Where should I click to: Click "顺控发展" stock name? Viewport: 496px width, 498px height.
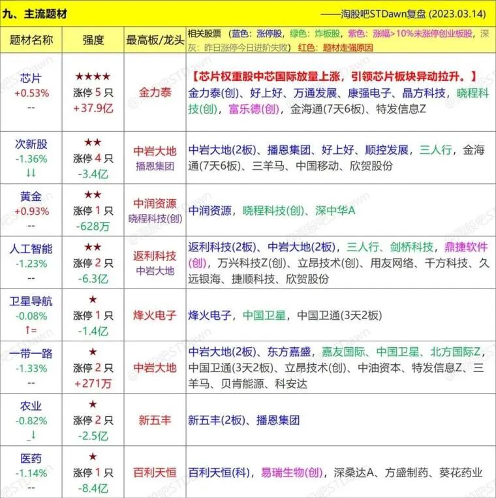pos(386,149)
